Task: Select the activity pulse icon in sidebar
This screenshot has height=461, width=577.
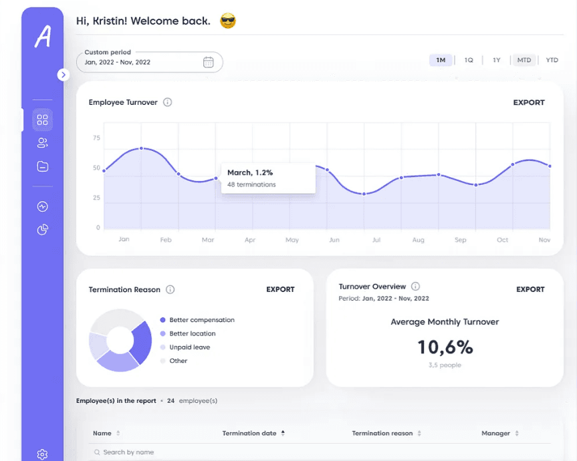Action: click(x=42, y=206)
